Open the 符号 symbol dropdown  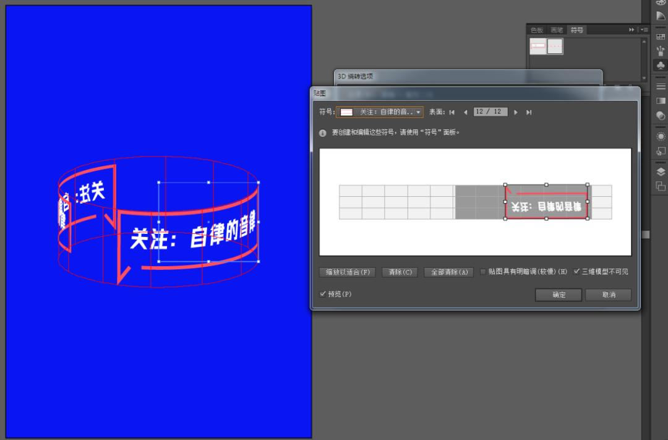tap(417, 111)
